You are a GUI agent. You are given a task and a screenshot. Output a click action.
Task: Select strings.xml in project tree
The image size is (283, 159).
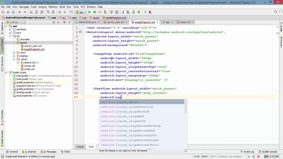tap(30, 66)
